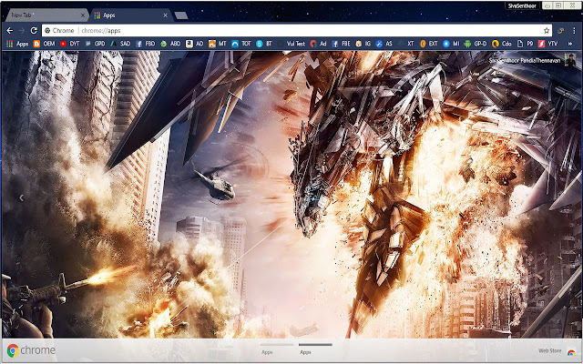Close the New Tab tab

tap(83, 15)
